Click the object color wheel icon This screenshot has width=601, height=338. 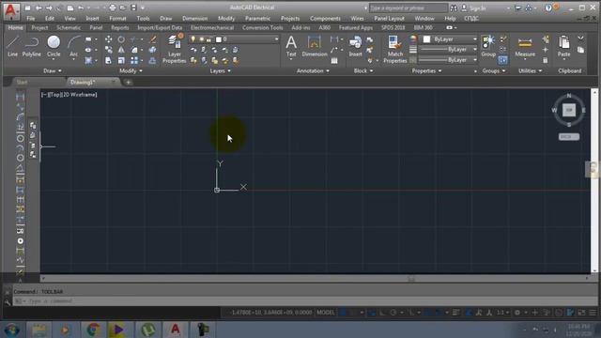pyautogui.click(x=413, y=38)
